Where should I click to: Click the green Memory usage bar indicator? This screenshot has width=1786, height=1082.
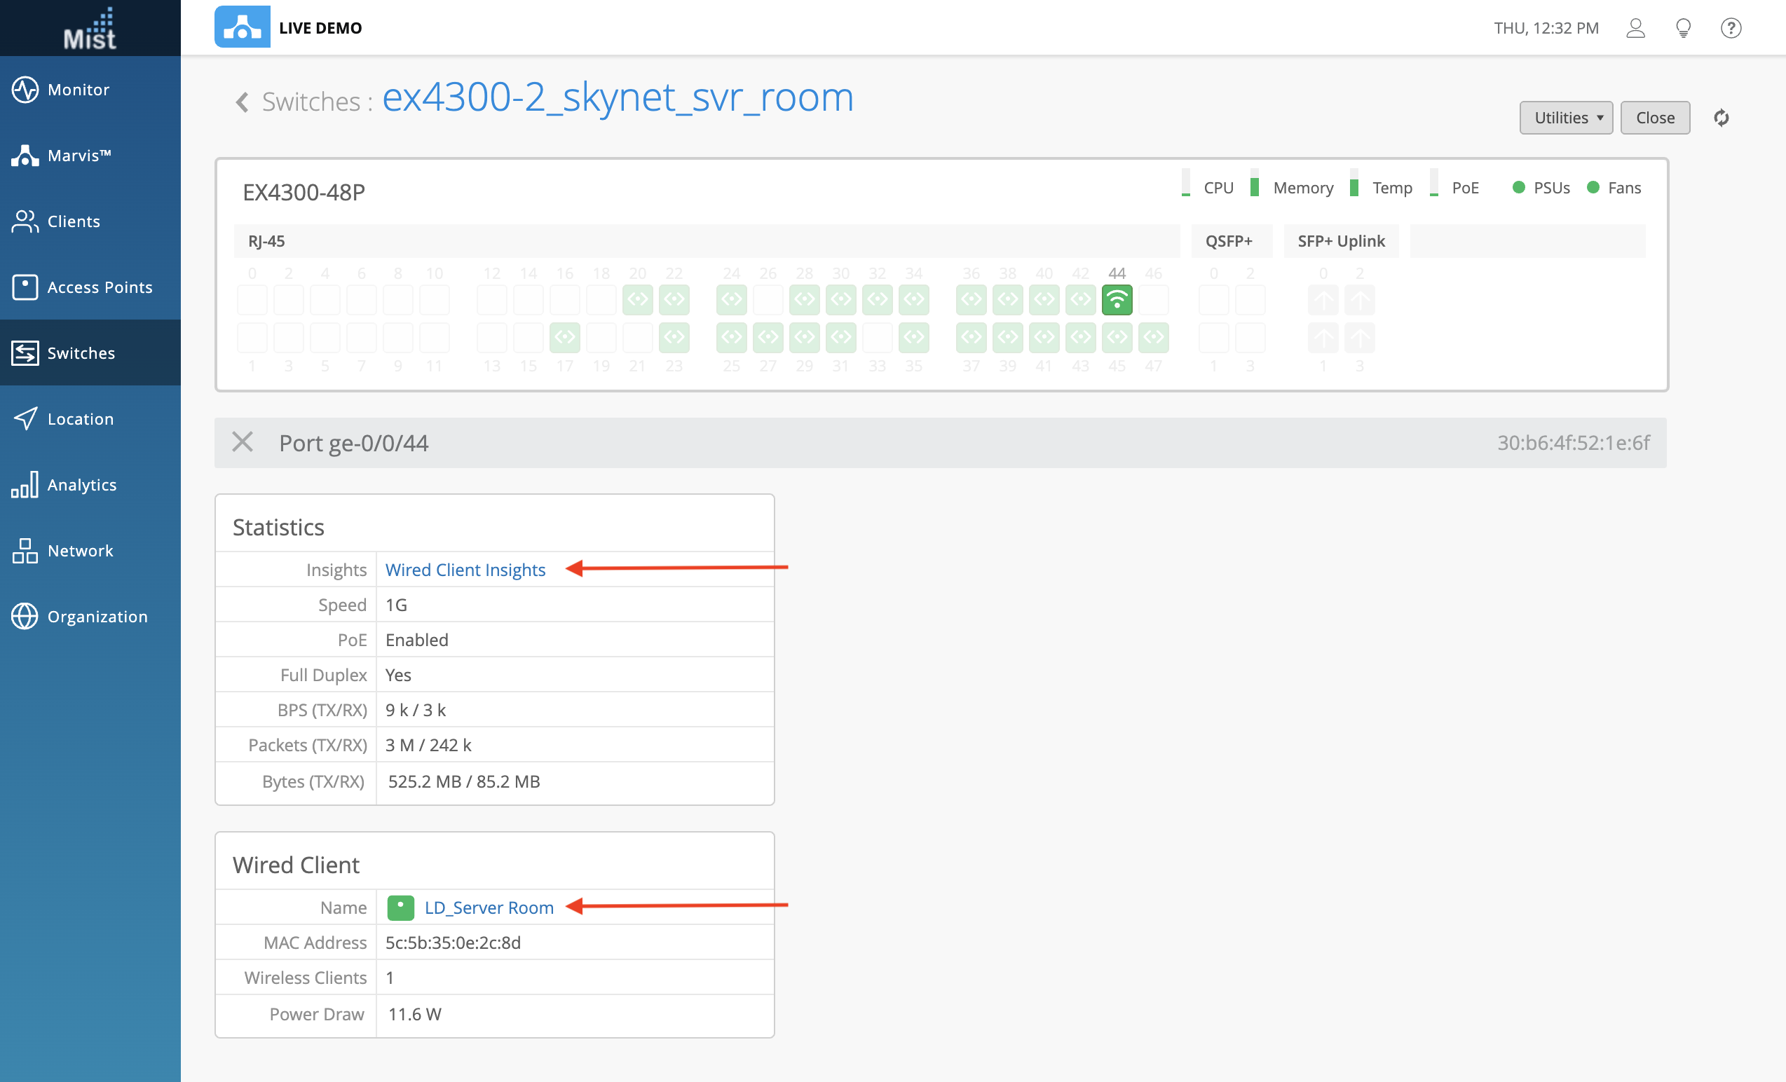click(1255, 186)
